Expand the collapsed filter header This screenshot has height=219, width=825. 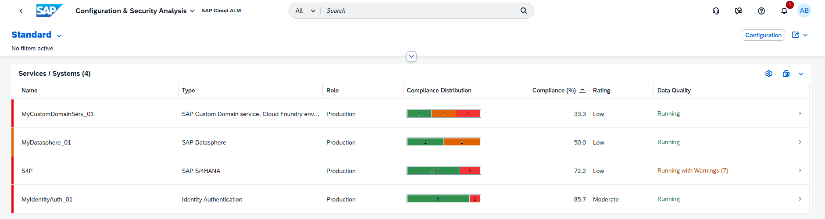pyautogui.click(x=411, y=57)
